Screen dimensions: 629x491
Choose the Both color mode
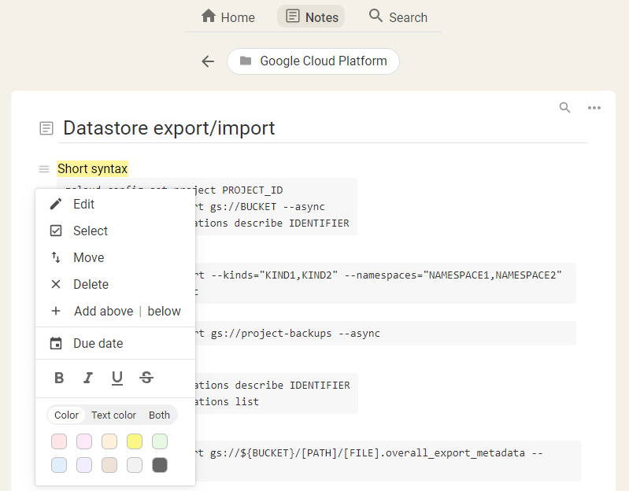click(159, 415)
